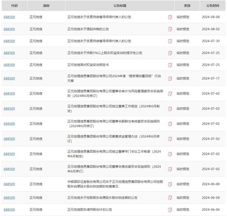Open PDF icon for 审计与风险管理委员会实施细则 row

point(170,94)
